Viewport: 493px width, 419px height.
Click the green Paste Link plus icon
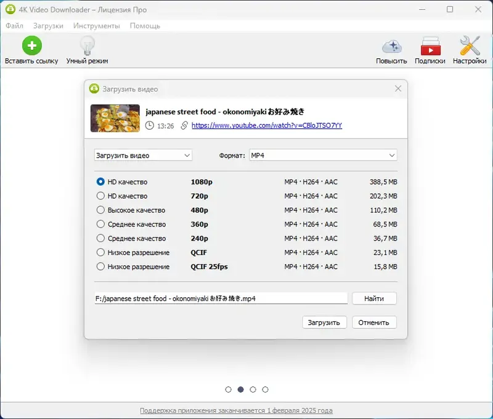[x=32, y=46]
